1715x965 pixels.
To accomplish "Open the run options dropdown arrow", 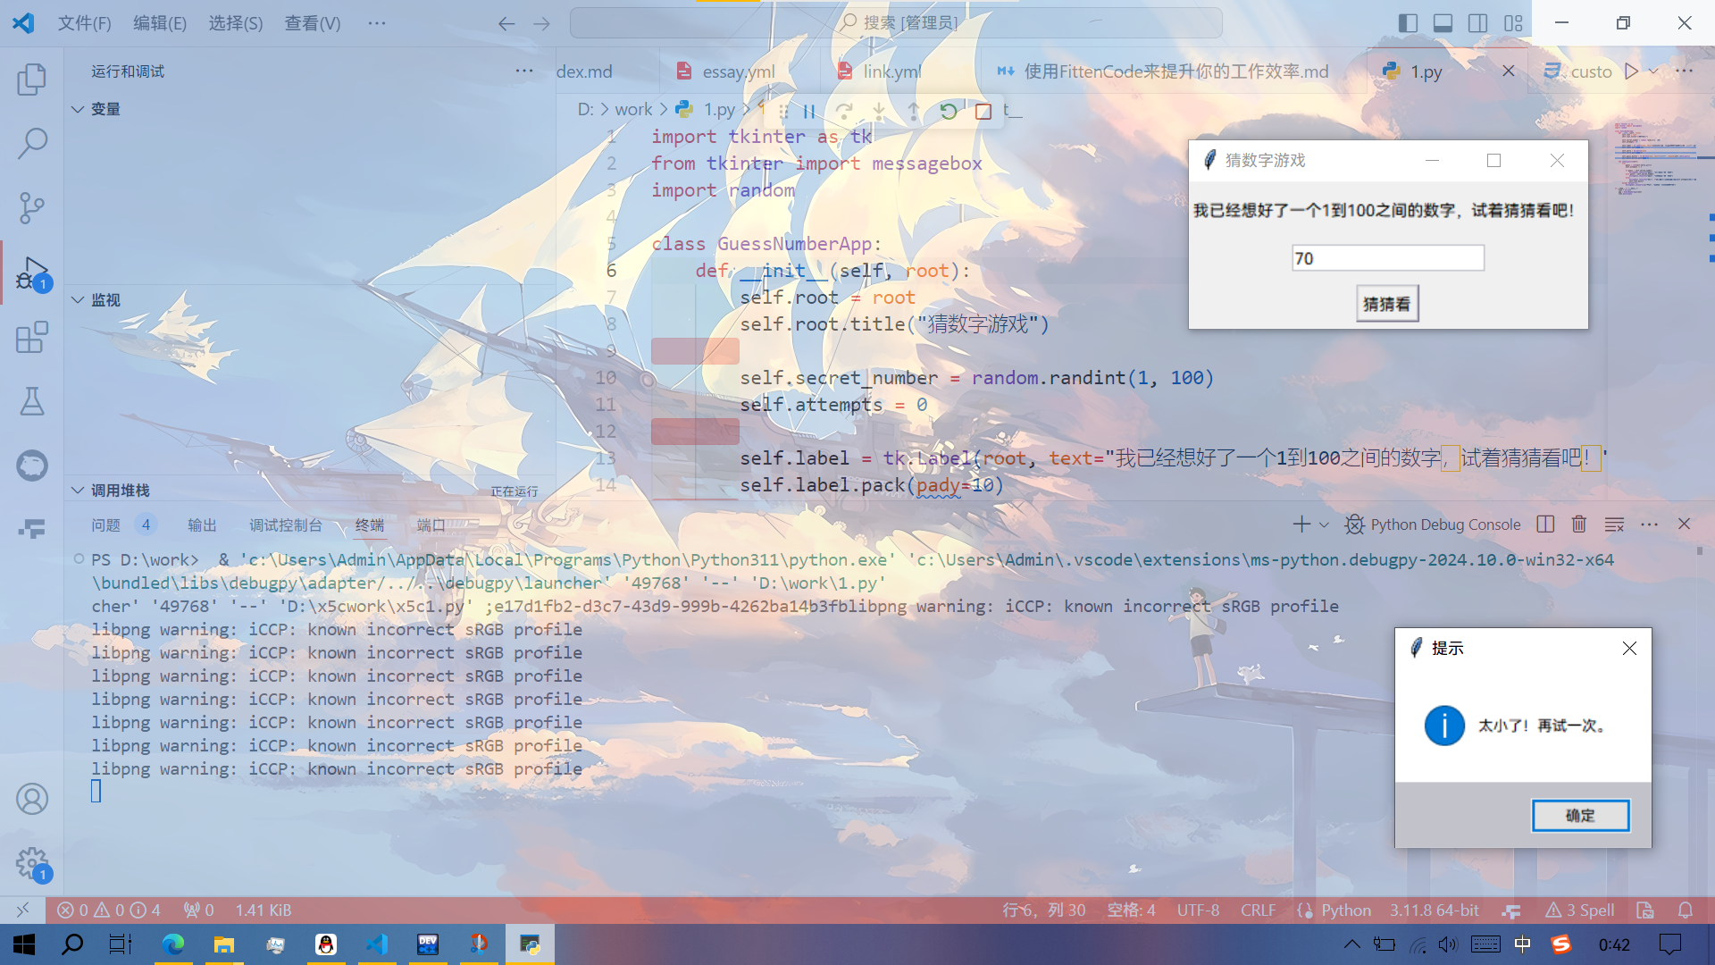I will (1653, 71).
